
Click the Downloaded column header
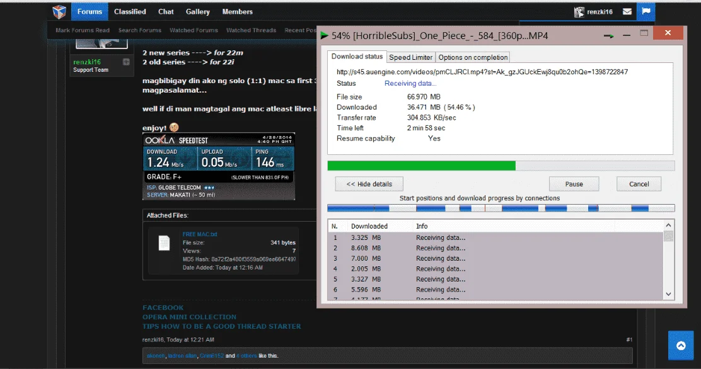click(369, 226)
